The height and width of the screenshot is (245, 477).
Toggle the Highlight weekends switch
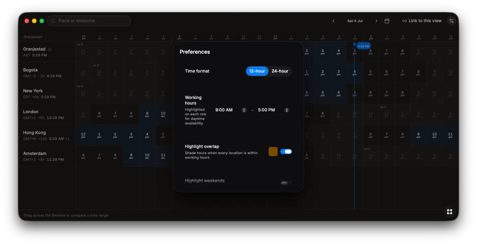tap(286, 183)
